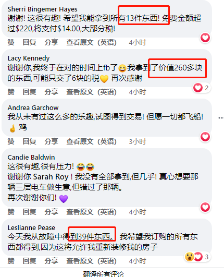Viewport: 224px width, 277px height.
Task: Click the 3小时 timestamp on Andrea Garchow comment
Action: (x=138, y=141)
